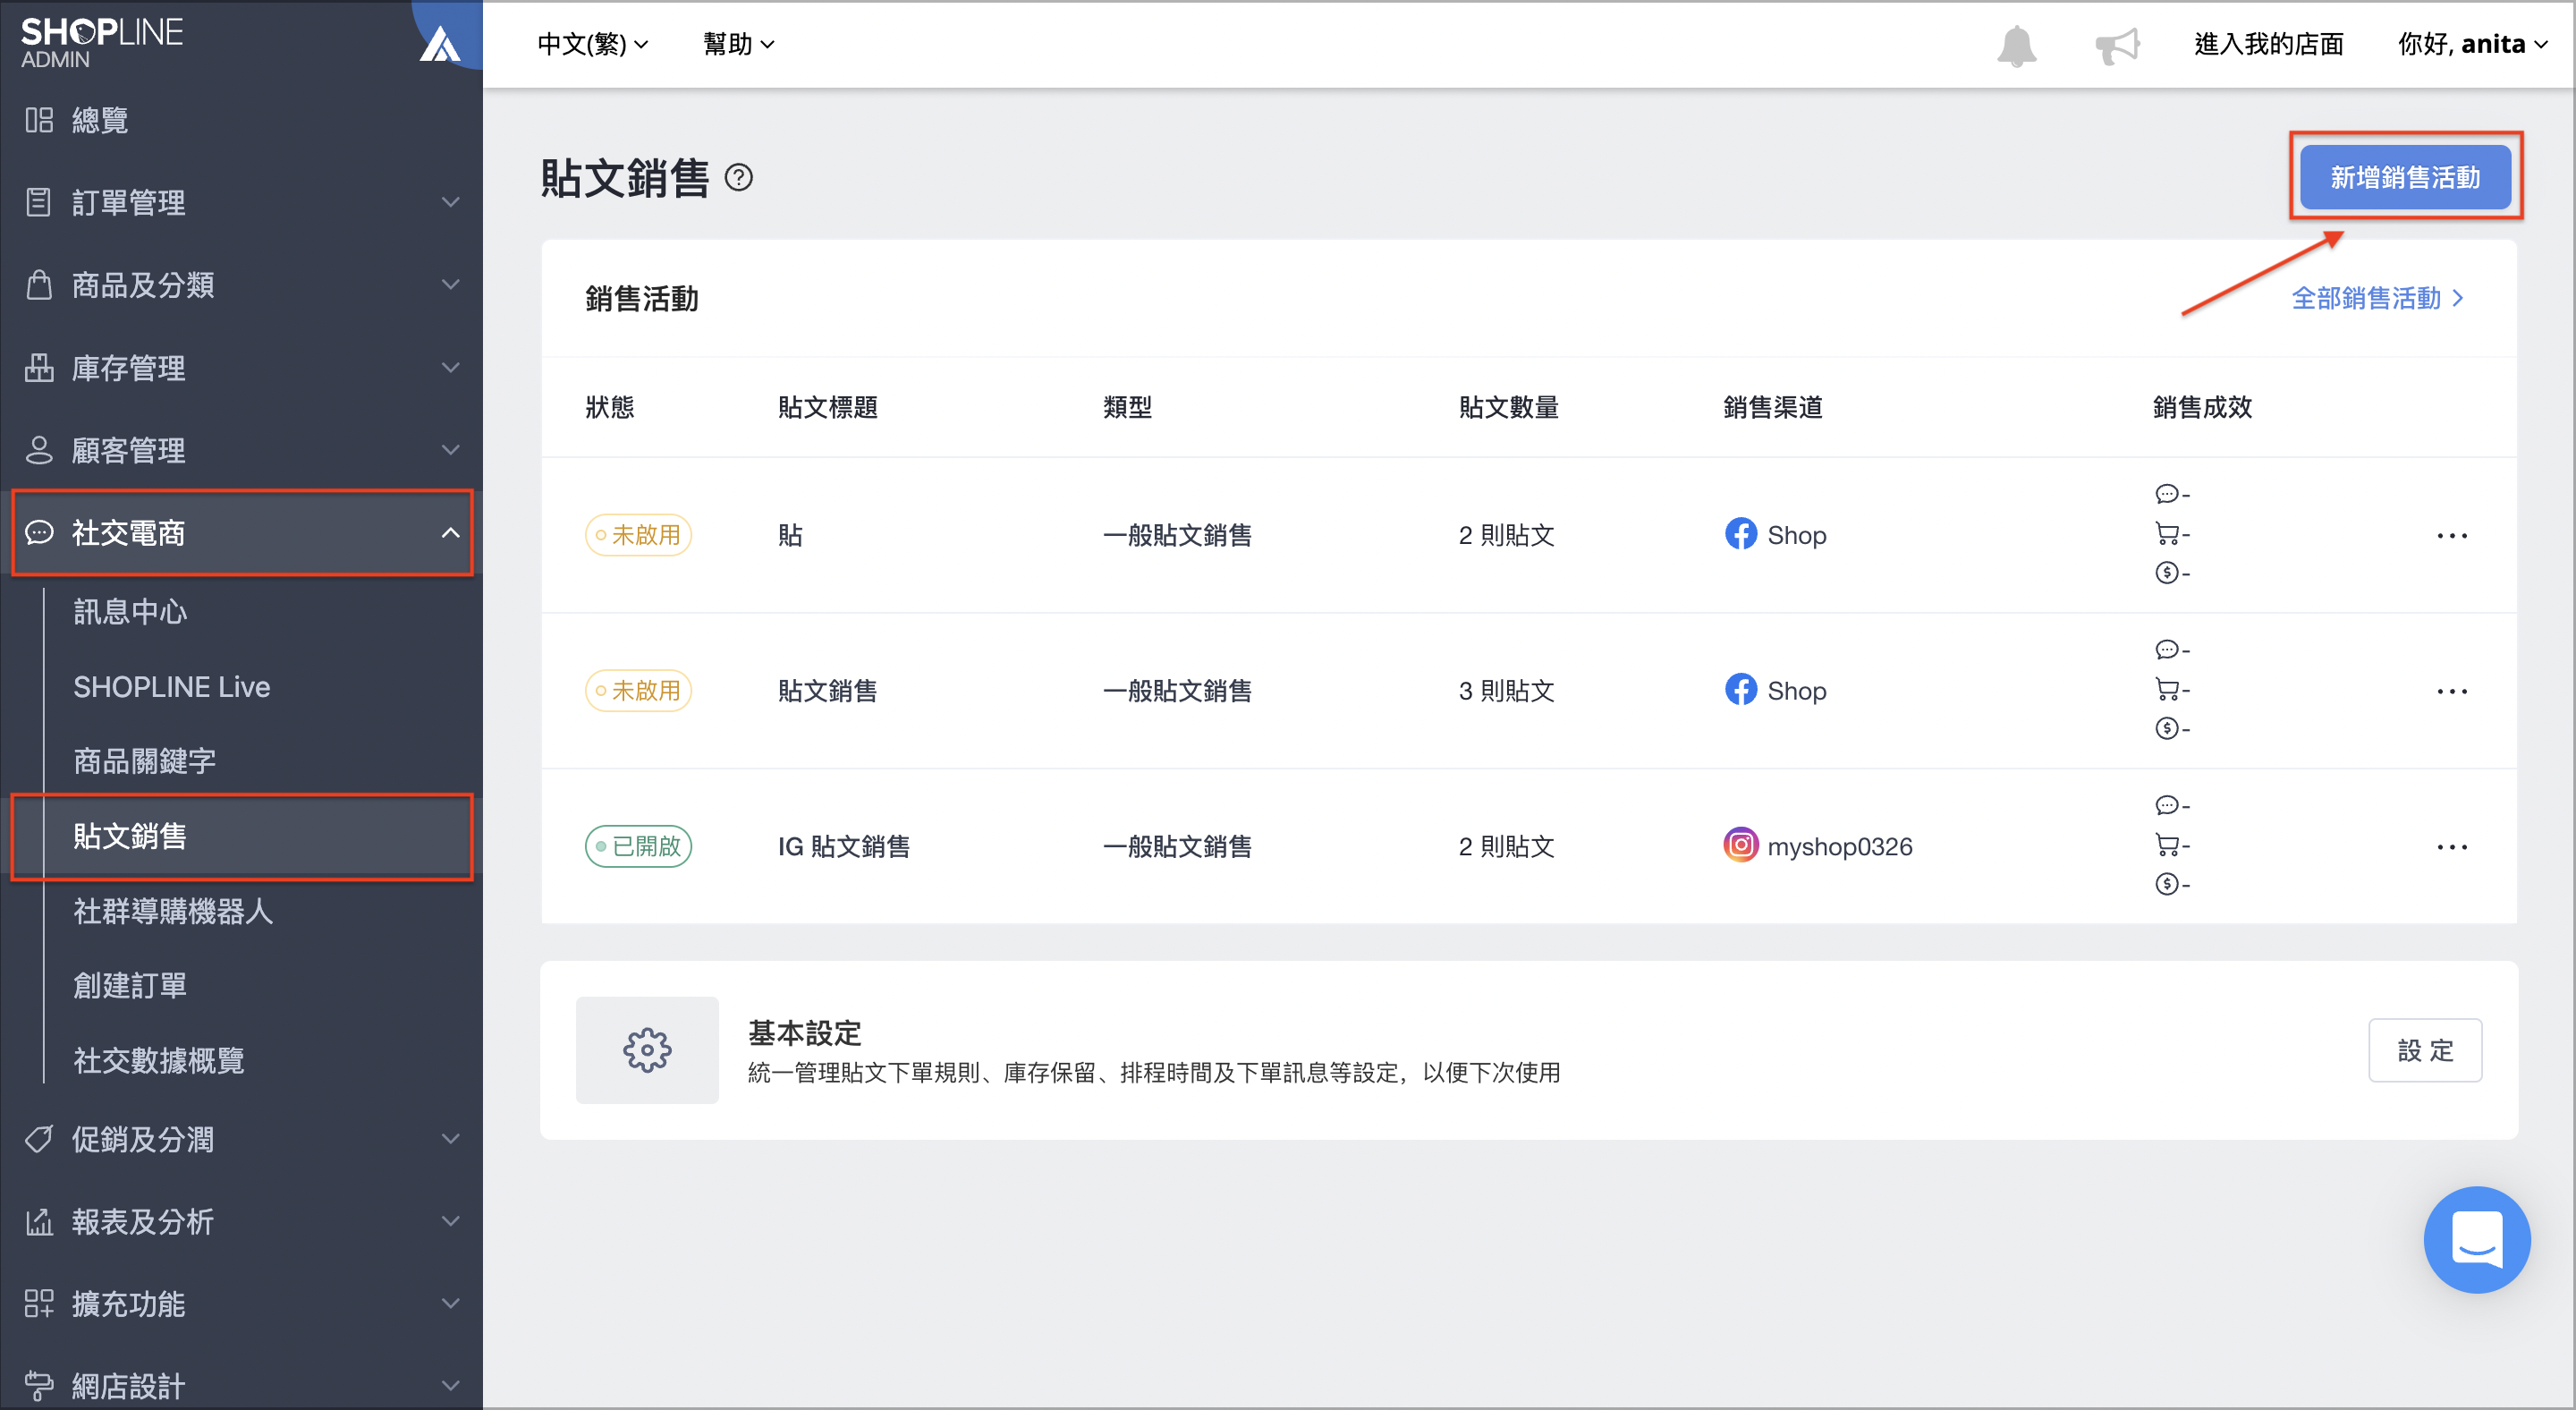Click the notification bell icon
The image size is (2576, 1410).
(x=2016, y=45)
